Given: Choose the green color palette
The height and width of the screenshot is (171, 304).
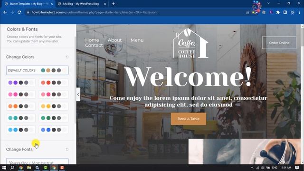Looking at the screenshot, I should (x=54, y=118).
